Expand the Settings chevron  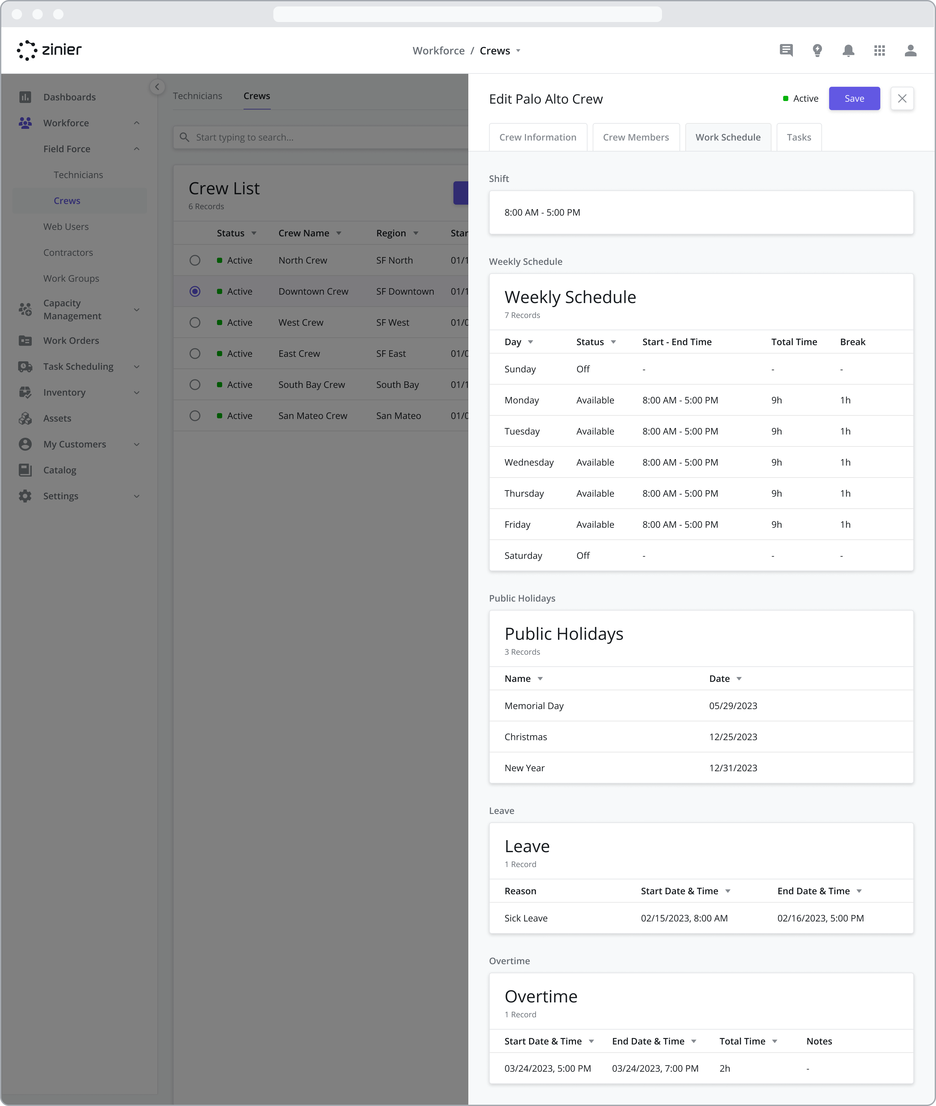tap(136, 497)
